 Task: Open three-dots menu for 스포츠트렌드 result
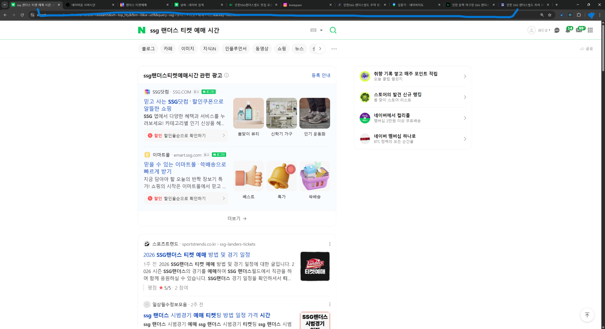[330, 244]
